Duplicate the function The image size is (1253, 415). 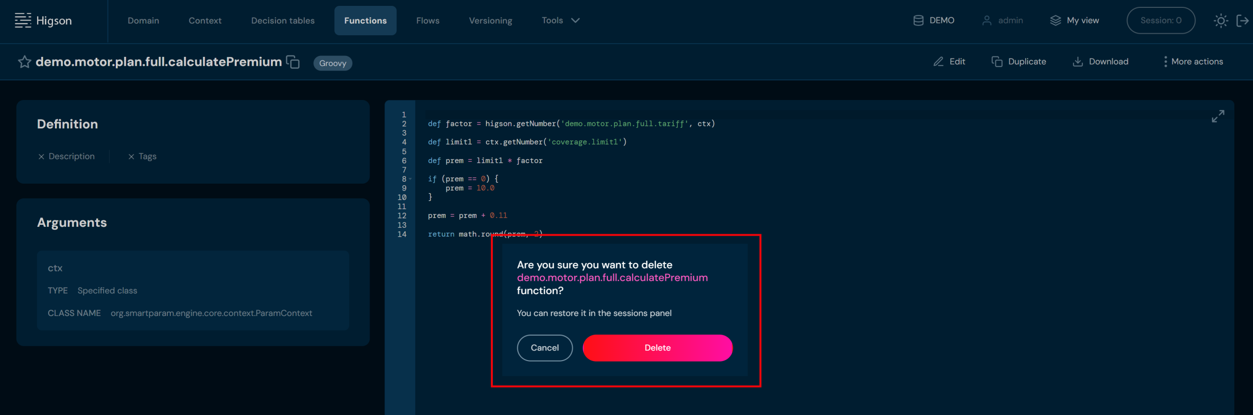tap(1018, 62)
